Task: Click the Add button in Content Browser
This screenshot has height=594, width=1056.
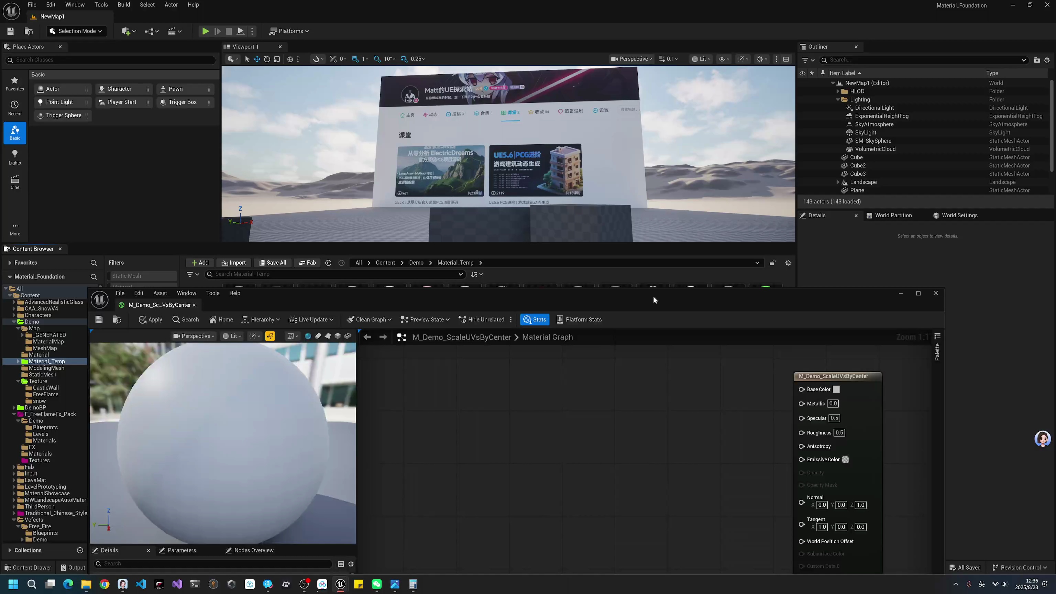Action: 200,263
